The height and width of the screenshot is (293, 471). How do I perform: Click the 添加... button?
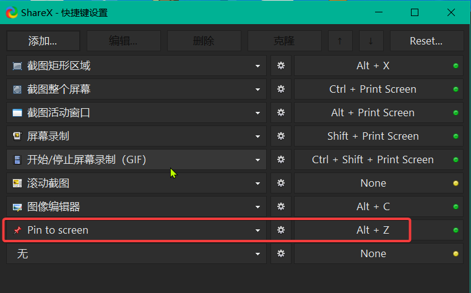click(43, 41)
